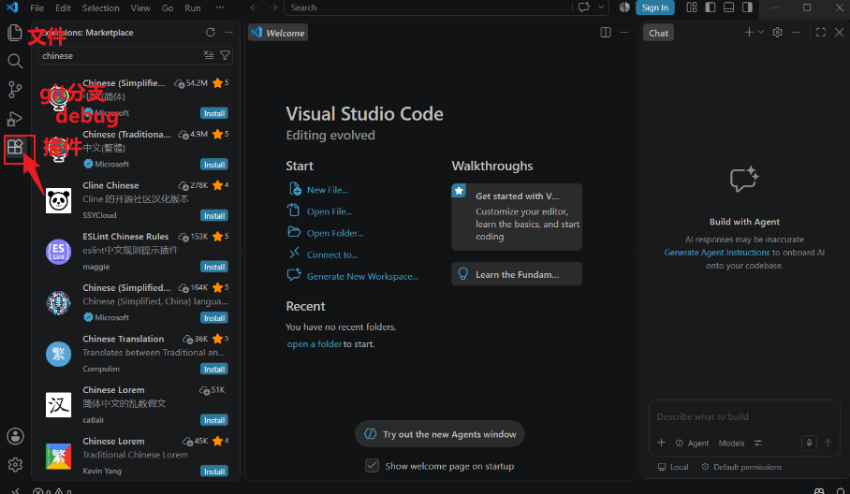Open Customize Layout in title bar
The image size is (850, 494).
(692, 7)
